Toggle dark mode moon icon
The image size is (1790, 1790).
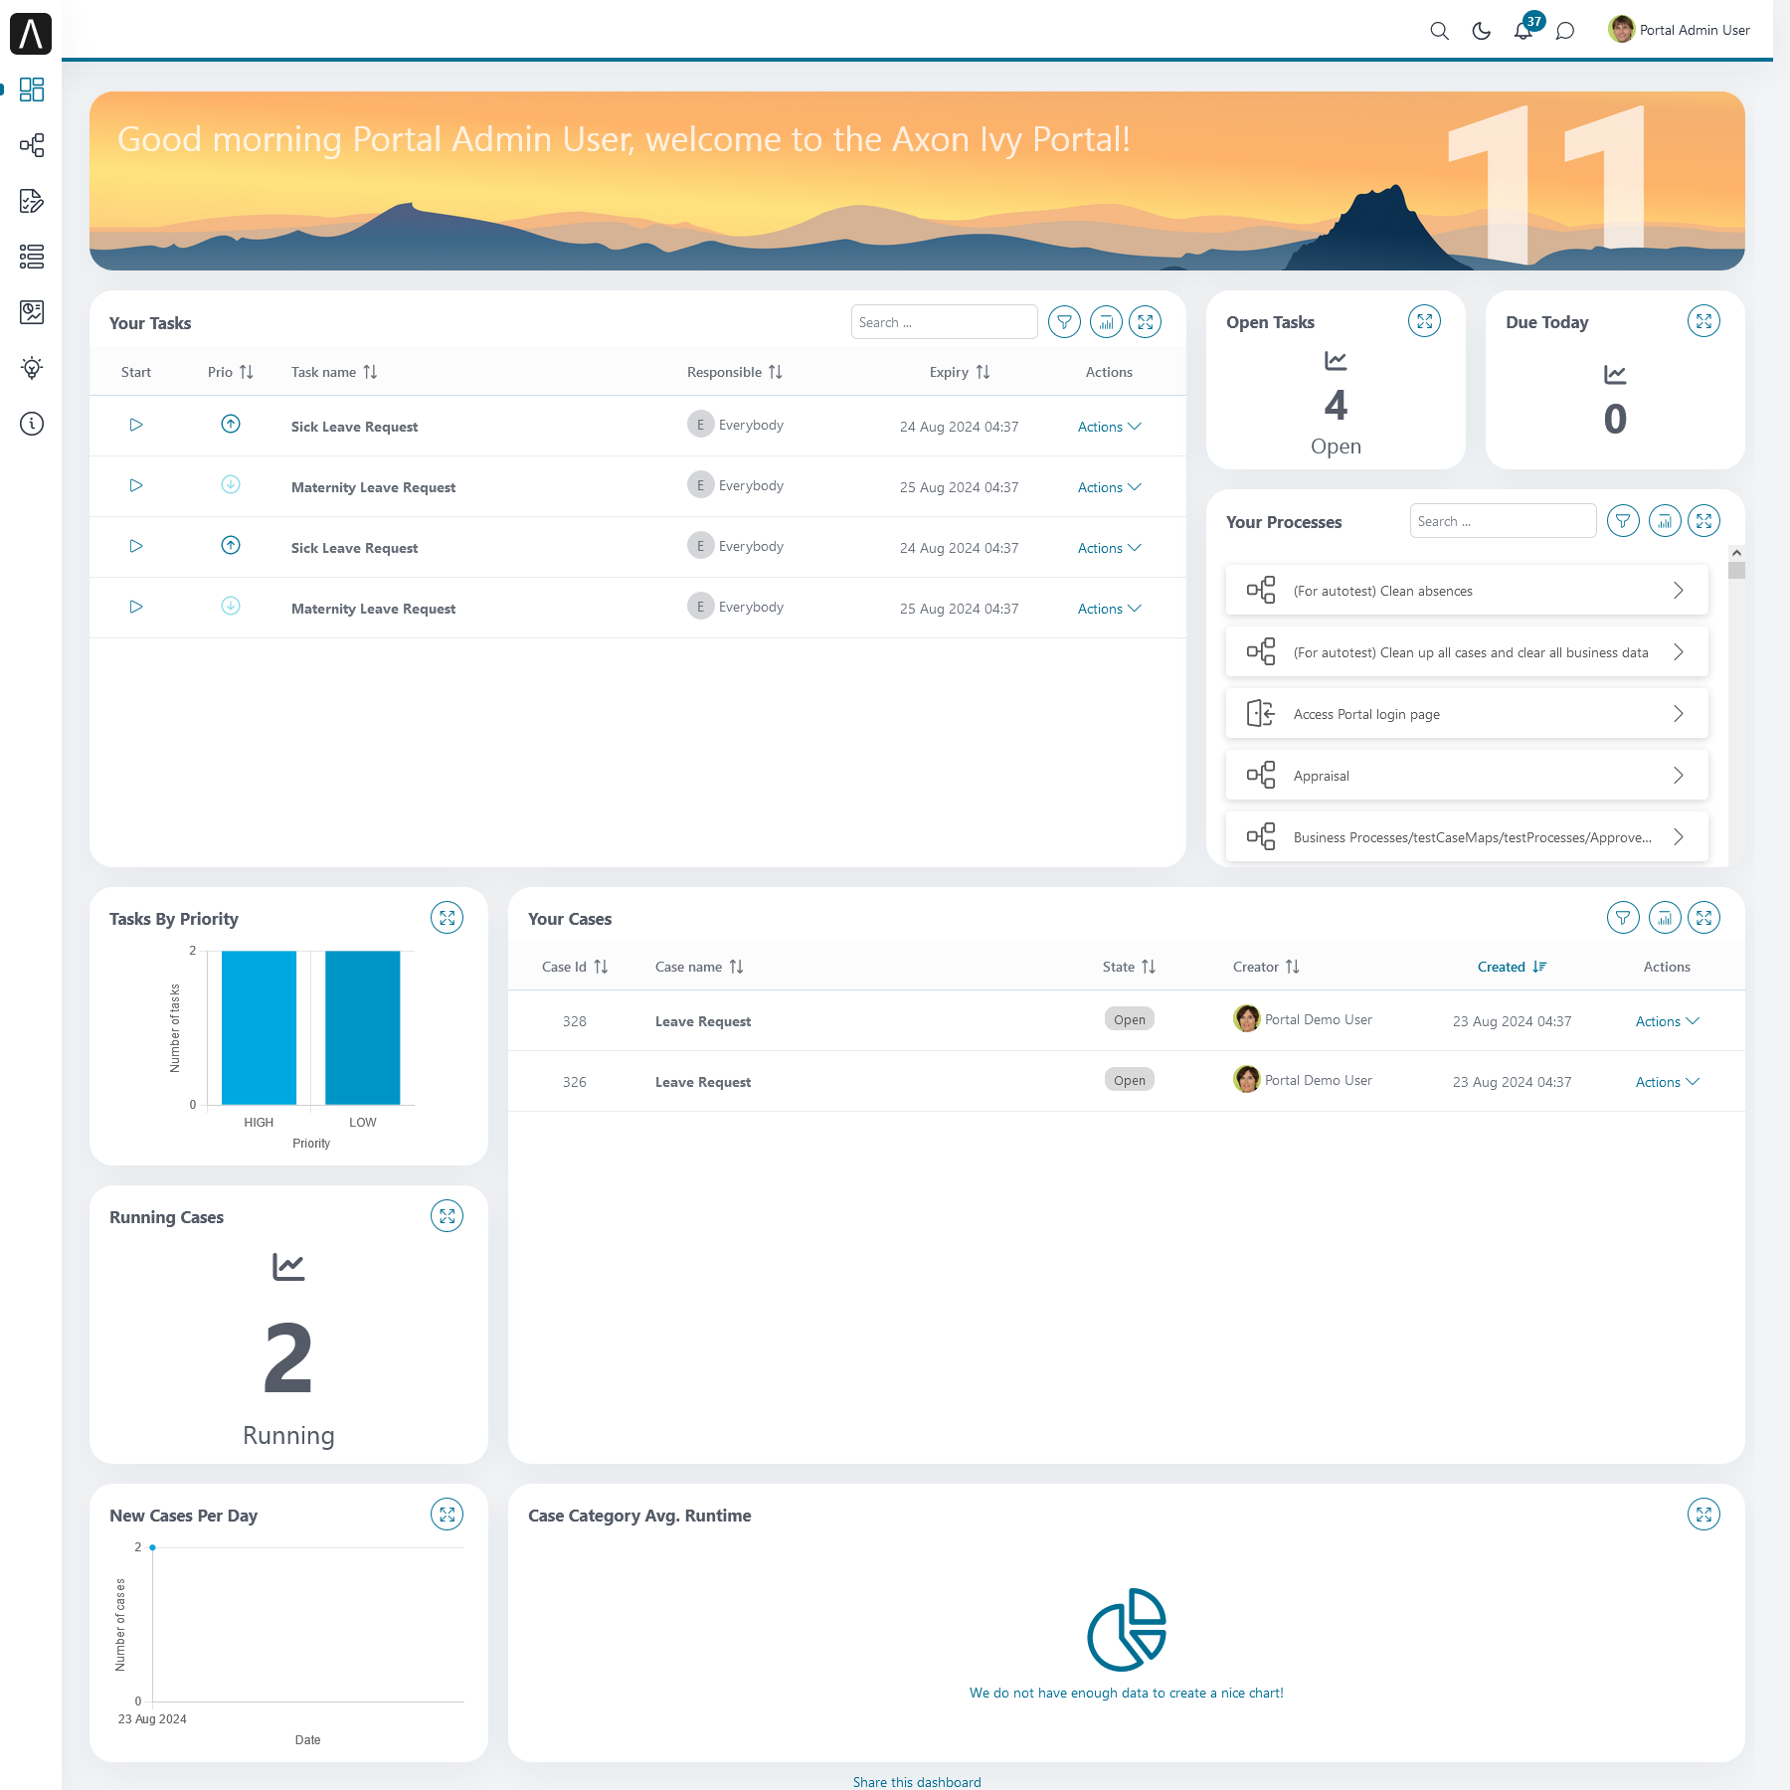point(1481,31)
